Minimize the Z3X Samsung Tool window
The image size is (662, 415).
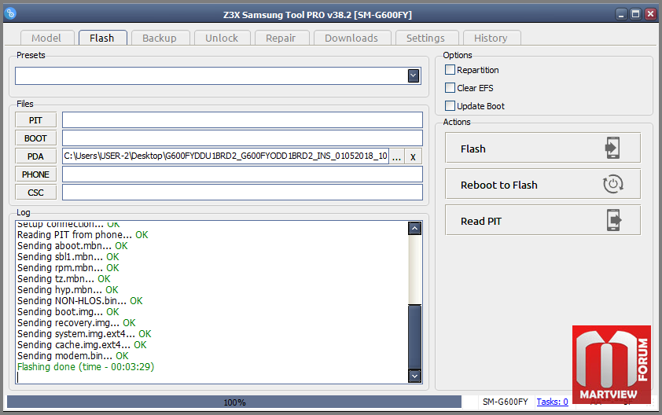tap(621, 14)
